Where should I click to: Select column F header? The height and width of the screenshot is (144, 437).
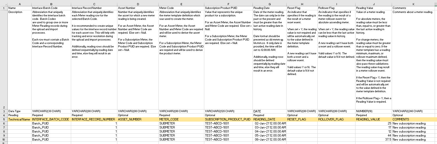(228, 4)
